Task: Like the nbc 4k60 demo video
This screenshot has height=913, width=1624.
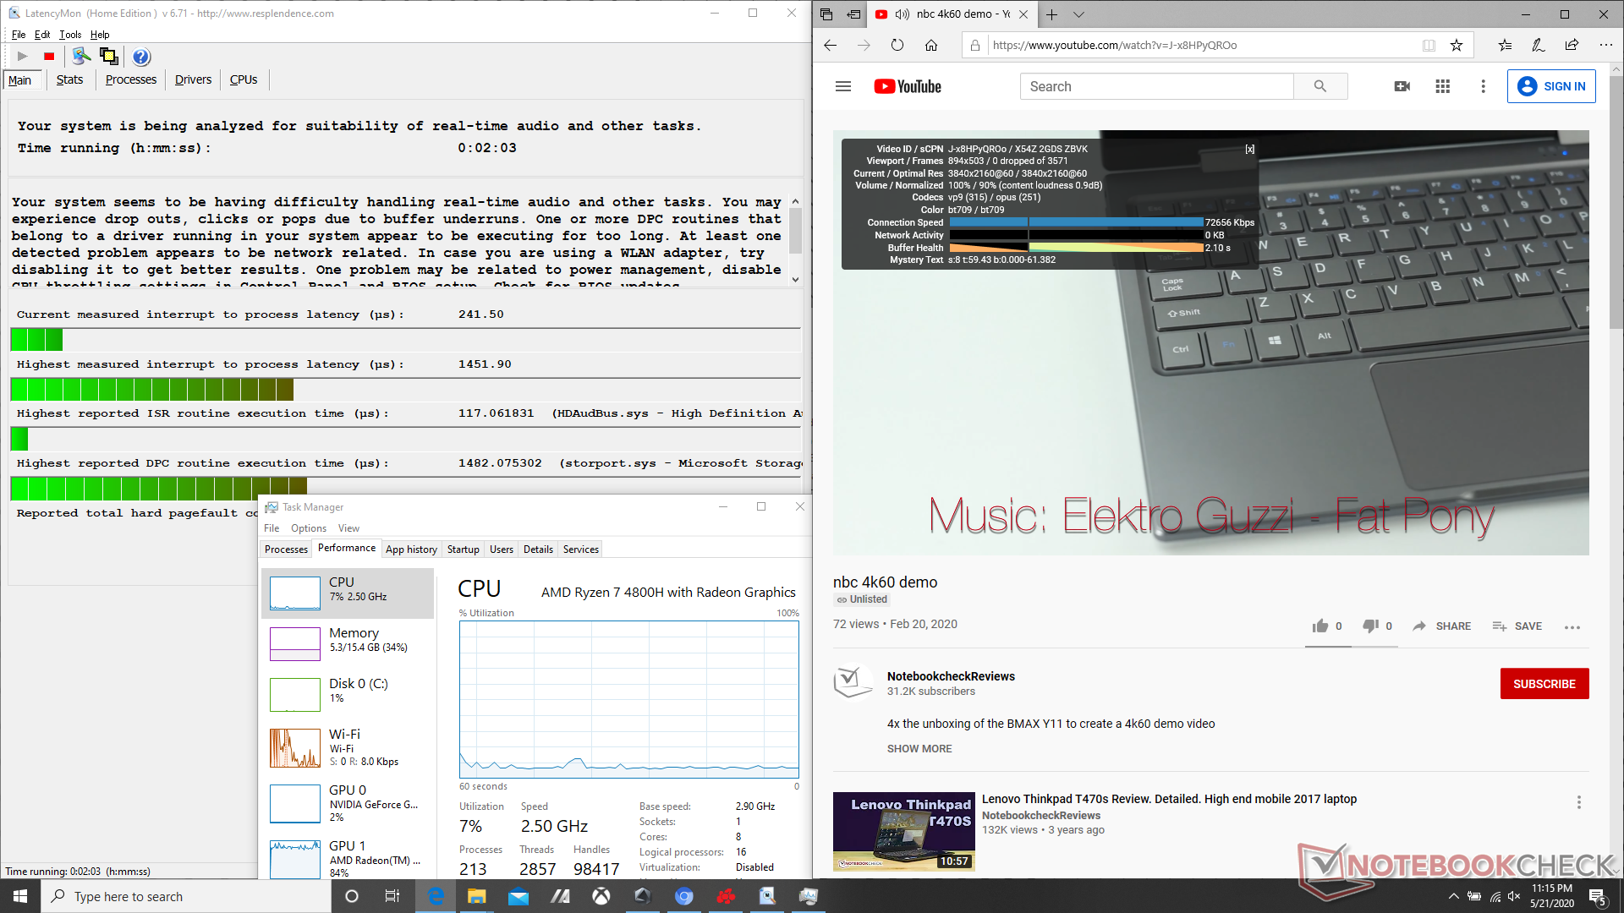Action: pos(1320,626)
